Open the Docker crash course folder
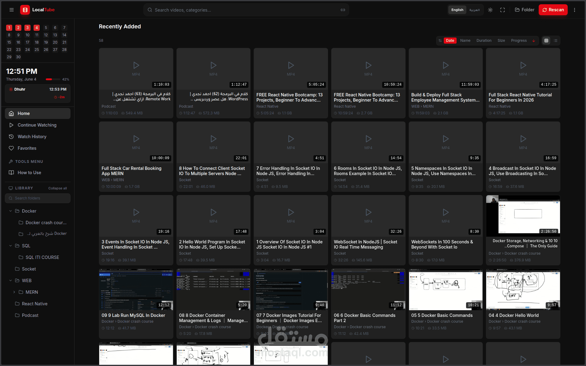 coord(42,223)
